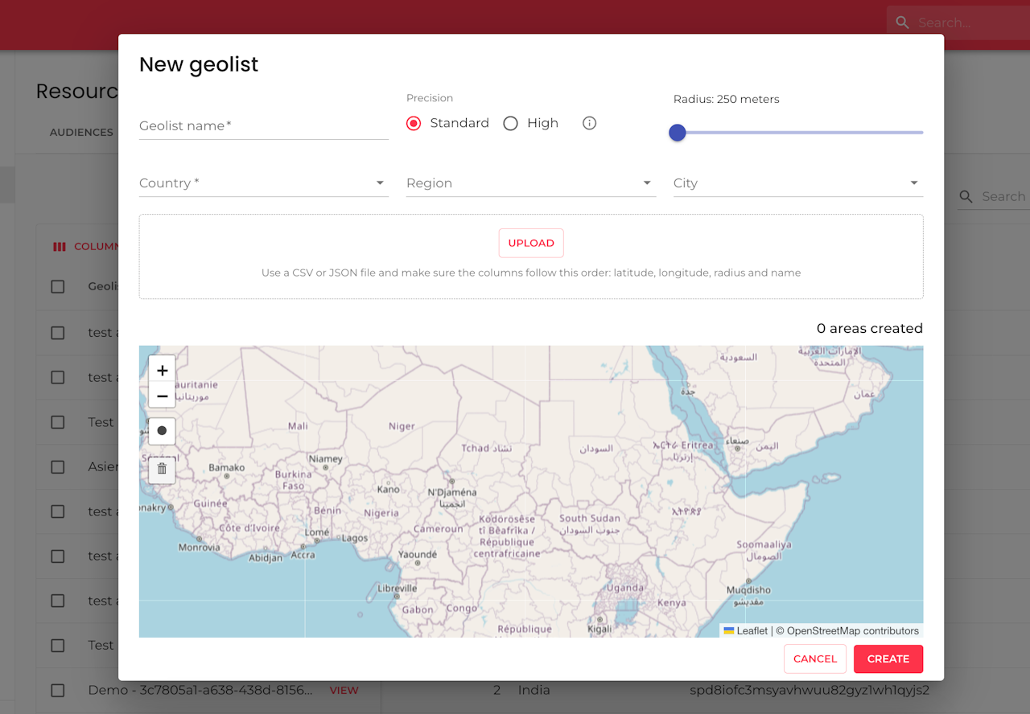This screenshot has width=1030, height=714.
Task: Click the Leaflet attribution link
Action: pyautogui.click(x=752, y=631)
